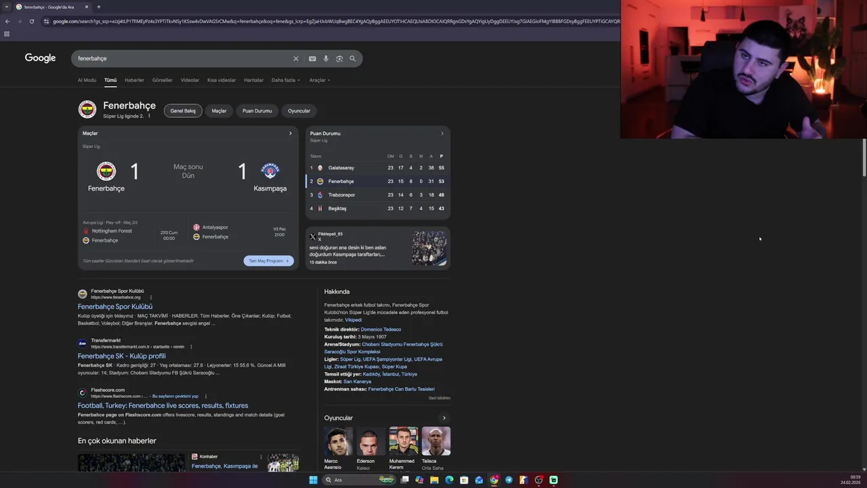Select the Görseller tab
This screenshot has height=488, width=867.
point(163,80)
